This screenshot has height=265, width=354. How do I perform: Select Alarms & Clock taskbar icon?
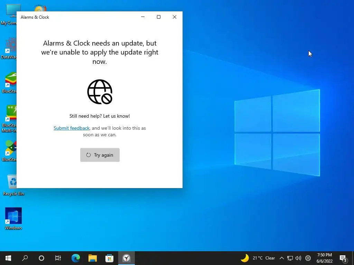click(127, 258)
